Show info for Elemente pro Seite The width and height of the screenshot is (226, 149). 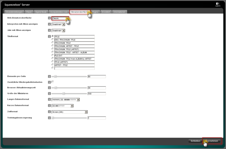pos(49,77)
